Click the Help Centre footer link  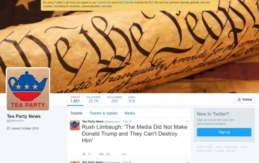[231, 147]
